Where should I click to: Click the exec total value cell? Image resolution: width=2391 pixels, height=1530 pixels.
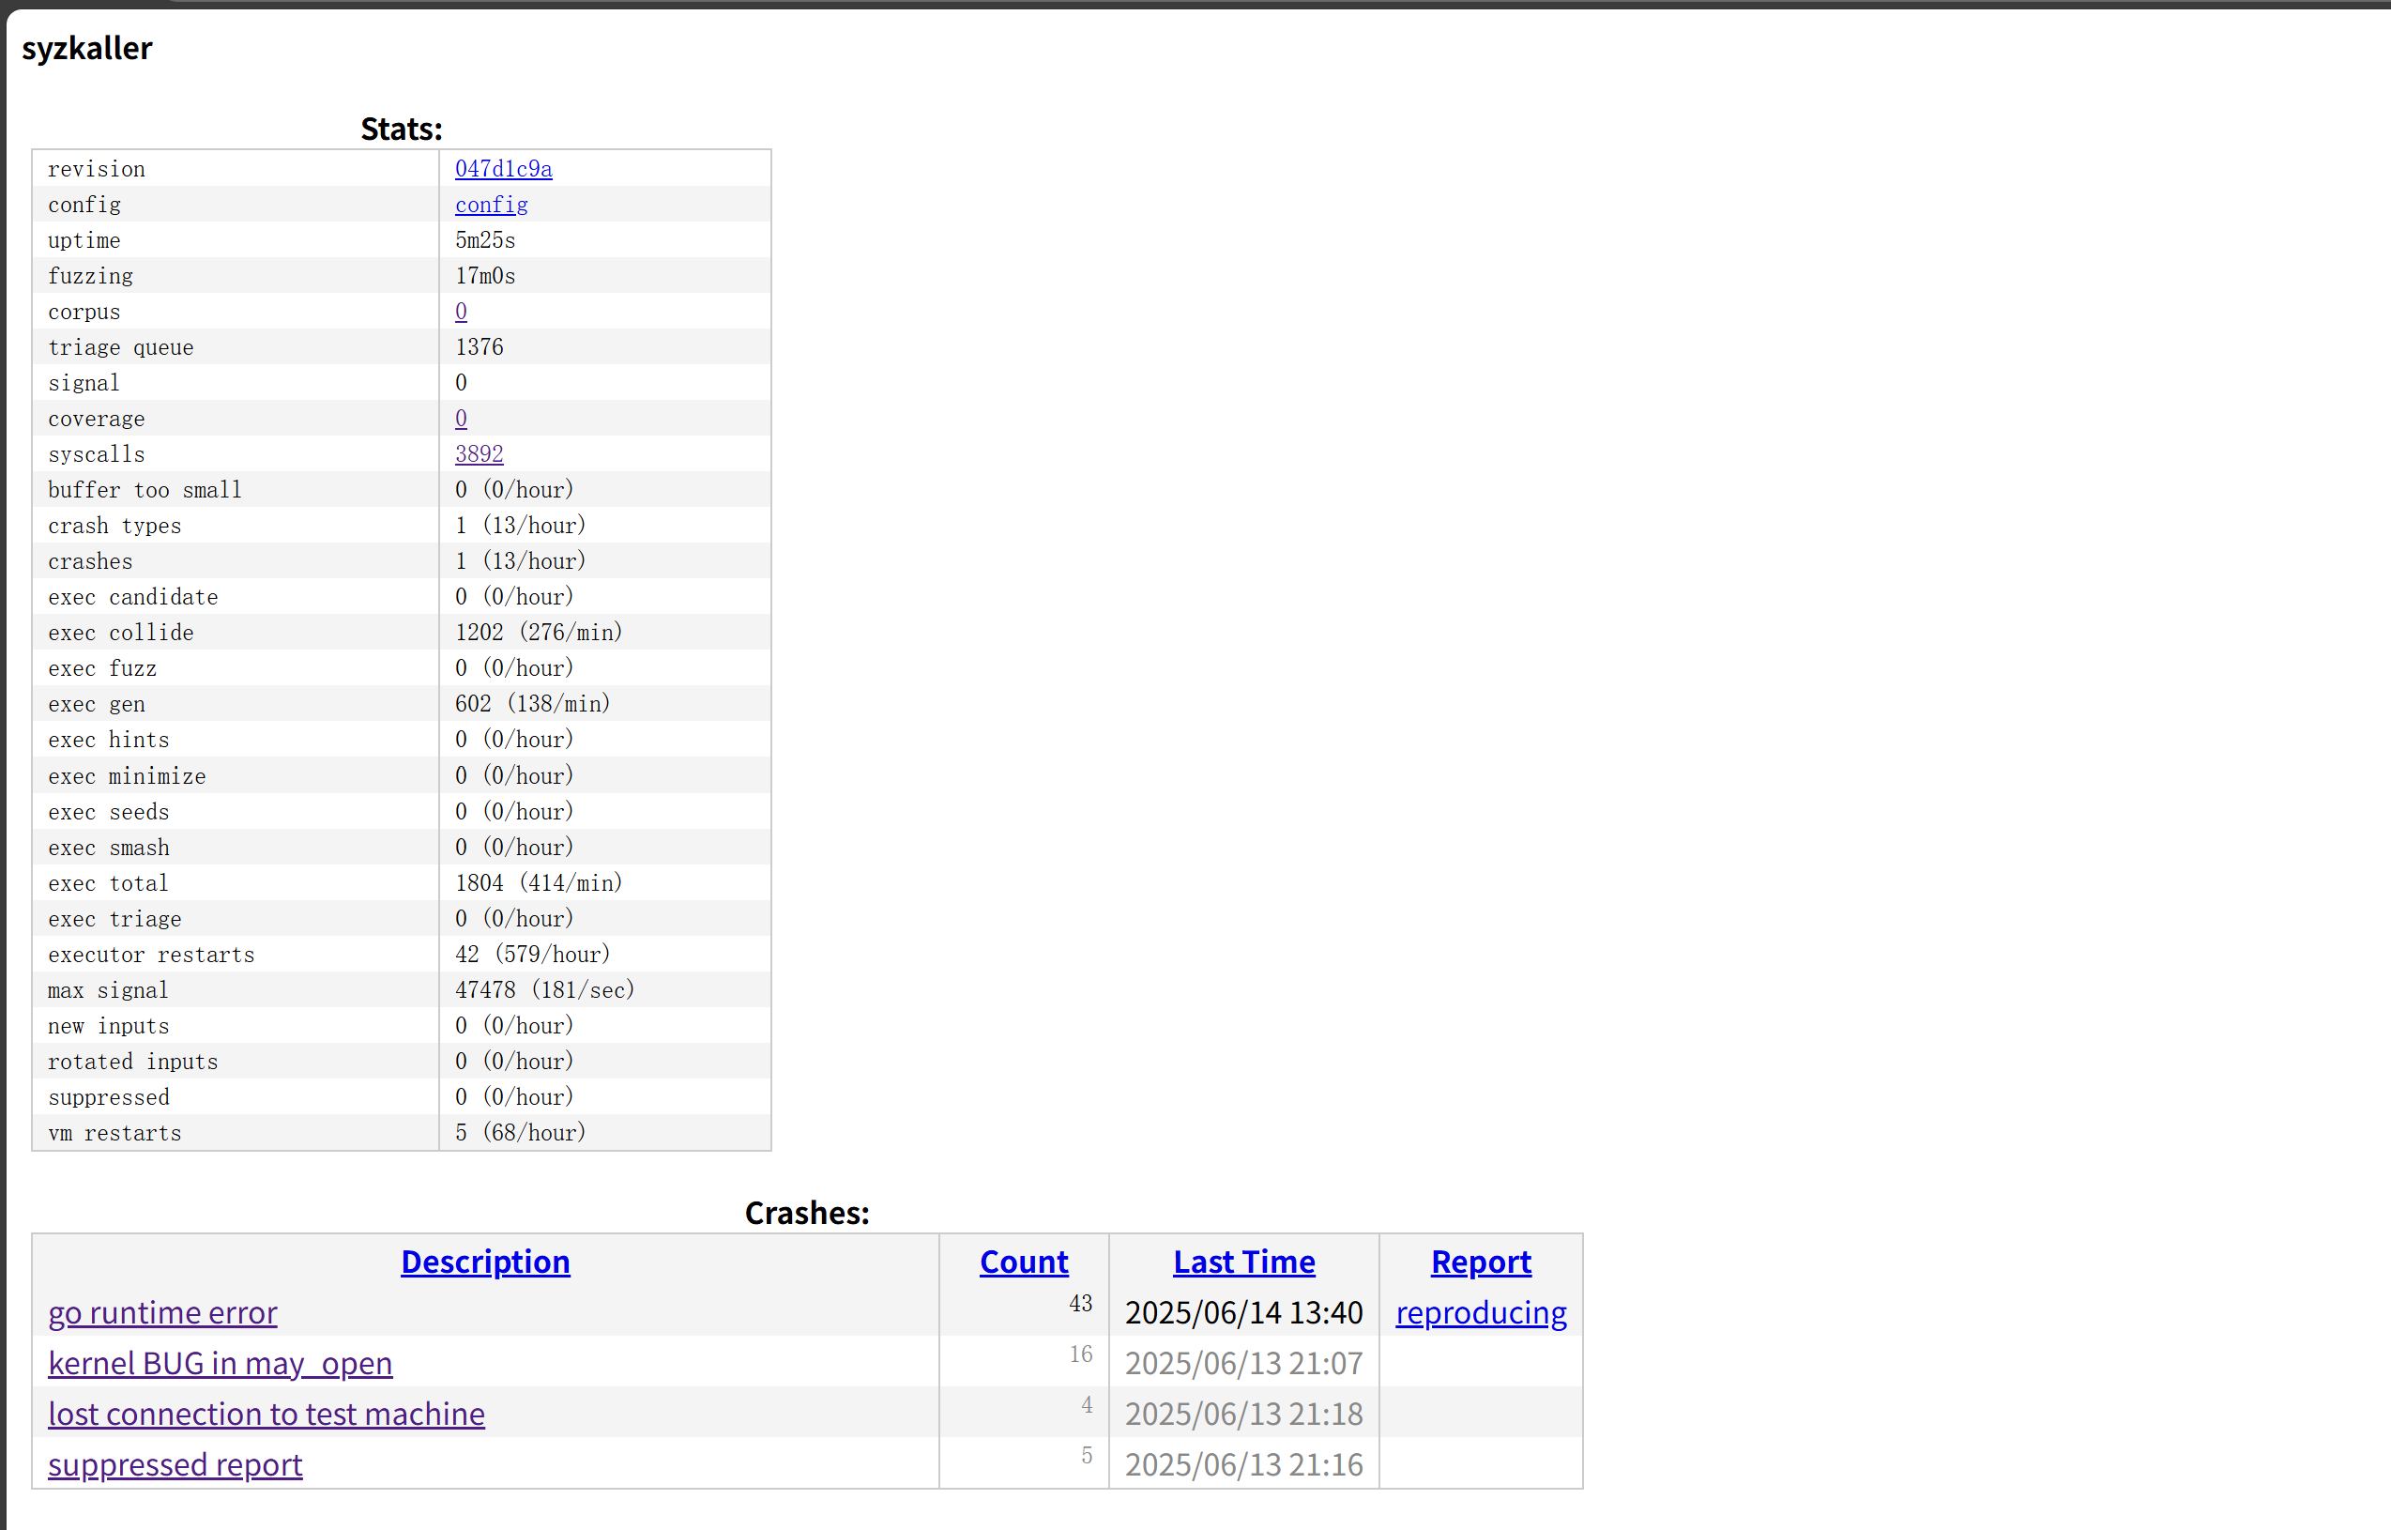click(x=539, y=883)
